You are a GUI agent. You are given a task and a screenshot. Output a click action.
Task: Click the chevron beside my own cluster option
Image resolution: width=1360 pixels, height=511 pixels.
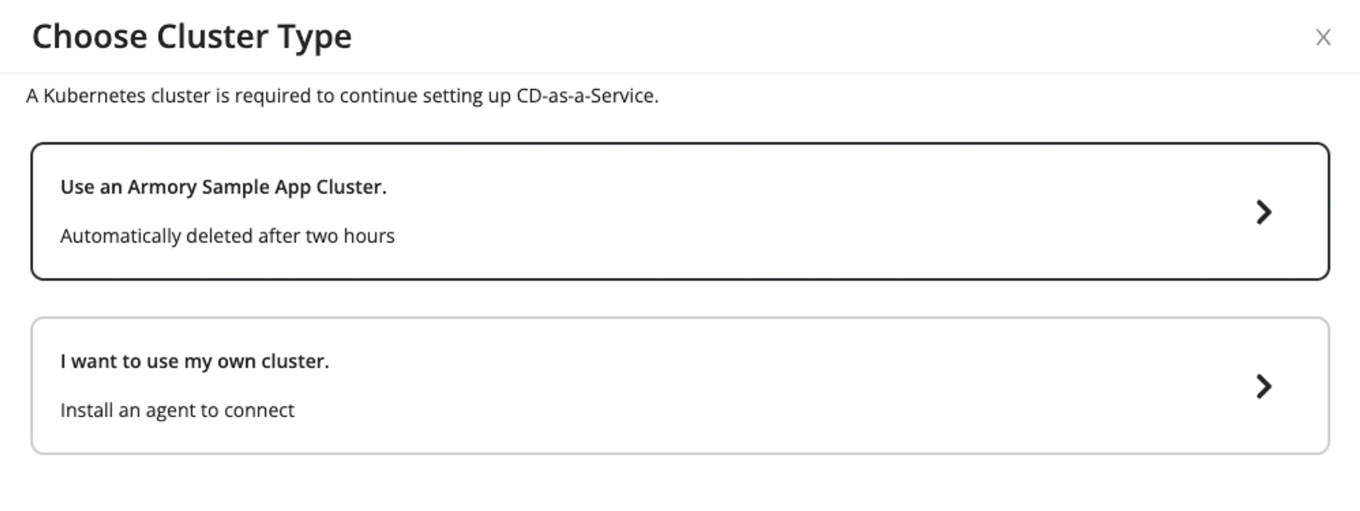[1265, 387]
